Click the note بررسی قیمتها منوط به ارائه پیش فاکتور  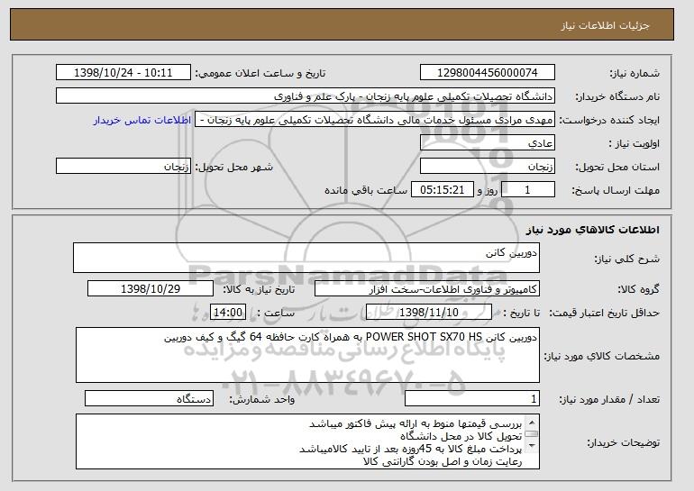coord(415,423)
